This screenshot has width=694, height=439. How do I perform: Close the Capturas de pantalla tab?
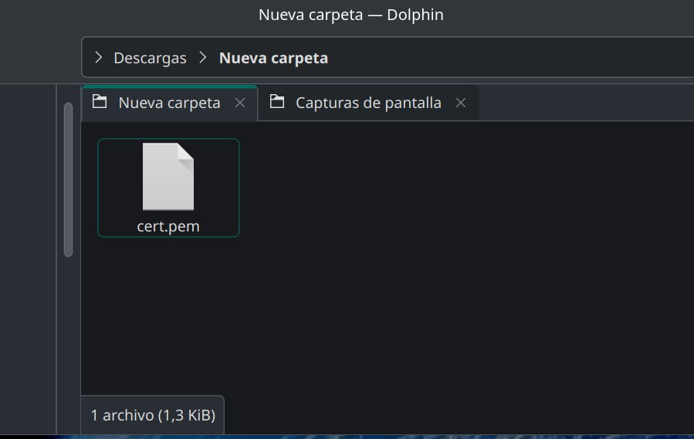pos(461,103)
